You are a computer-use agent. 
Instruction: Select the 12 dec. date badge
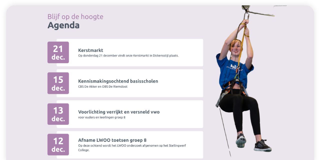click(x=58, y=144)
